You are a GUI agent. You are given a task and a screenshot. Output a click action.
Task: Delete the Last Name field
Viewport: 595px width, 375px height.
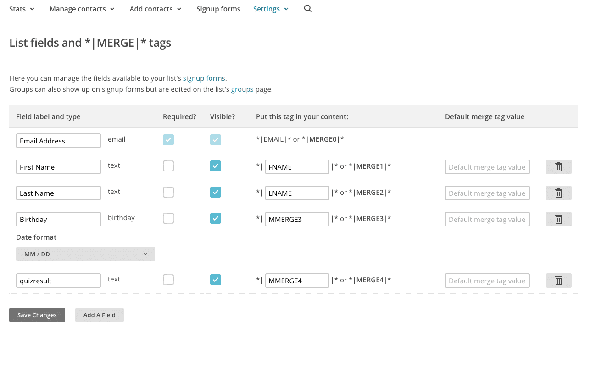click(x=558, y=193)
